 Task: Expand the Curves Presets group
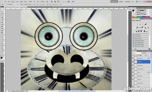coord(134,37)
